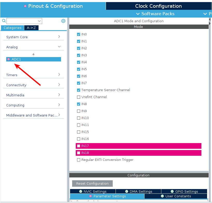This screenshot has height=203, width=212.
Task: Click inside the peripheral search field
Action: [x=23, y=21]
